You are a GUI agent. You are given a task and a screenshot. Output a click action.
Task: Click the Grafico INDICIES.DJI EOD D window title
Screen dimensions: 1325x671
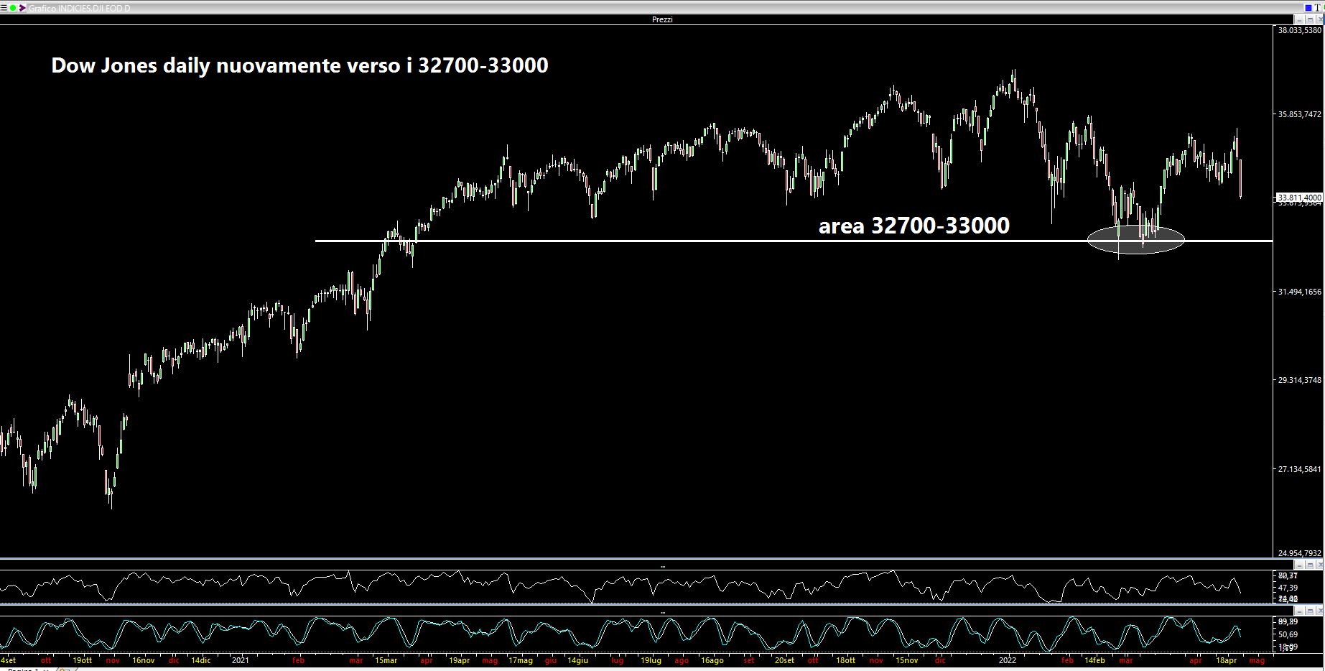tap(80, 8)
